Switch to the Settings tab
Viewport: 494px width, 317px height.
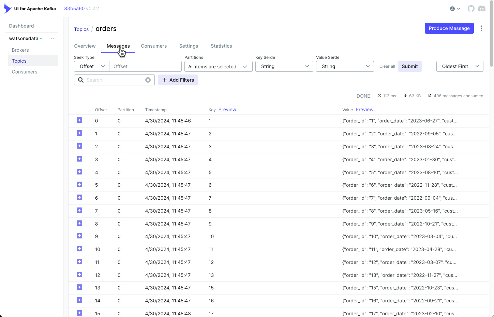(189, 46)
